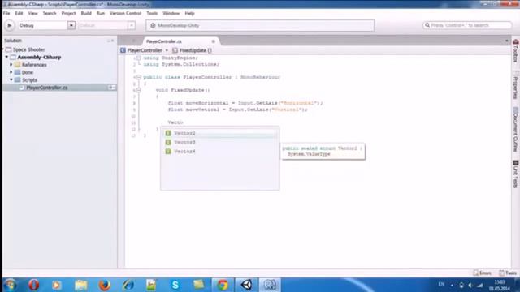The image size is (520, 292).
Task: Click the Scripts folder icon
Action: [x=18, y=79]
